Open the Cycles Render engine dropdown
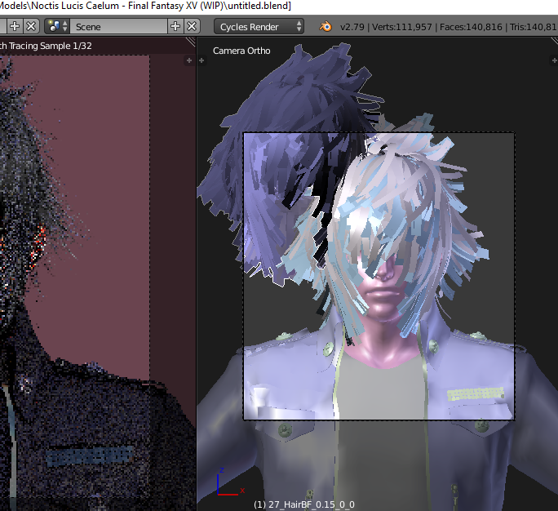Screen dimensions: 558x511 [259, 27]
